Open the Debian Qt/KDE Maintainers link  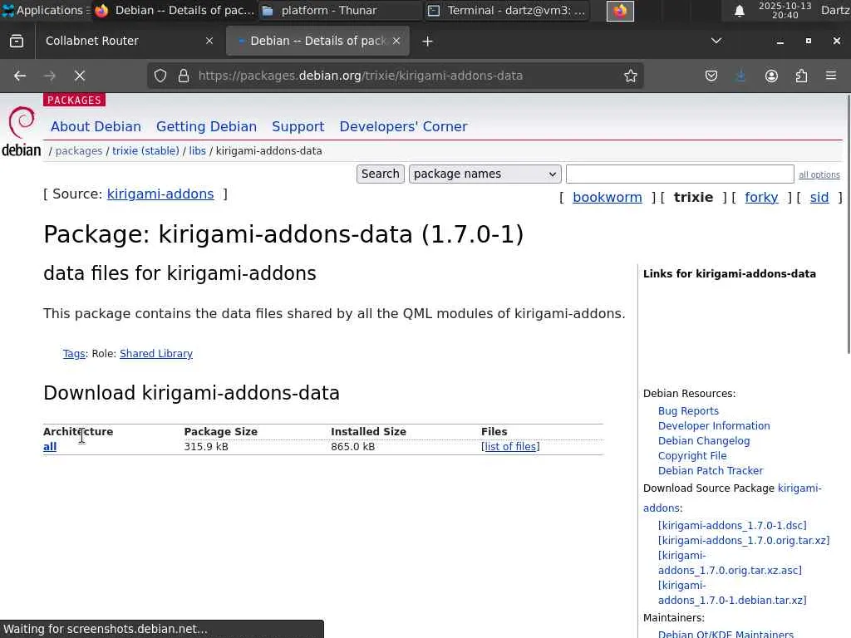[x=726, y=633]
